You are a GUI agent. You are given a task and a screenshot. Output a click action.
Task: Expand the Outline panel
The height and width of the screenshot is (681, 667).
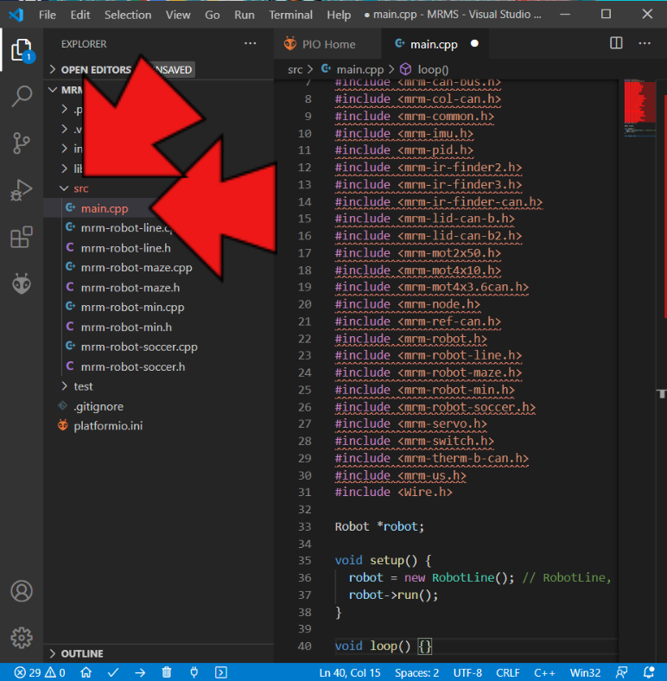pyautogui.click(x=82, y=653)
